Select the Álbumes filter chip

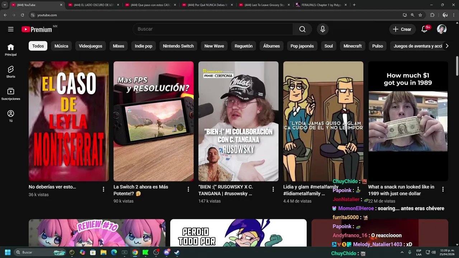click(x=271, y=46)
